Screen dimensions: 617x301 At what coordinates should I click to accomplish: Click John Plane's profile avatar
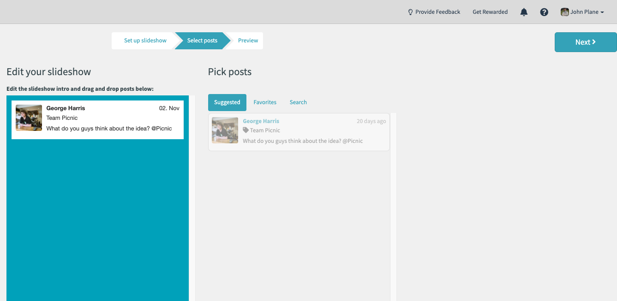pyautogui.click(x=564, y=12)
